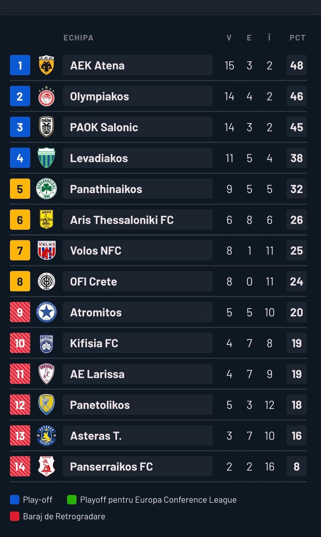Click the PAOK Salonic crest
Image resolution: width=321 pixels, height=537 pixels.
46,127
